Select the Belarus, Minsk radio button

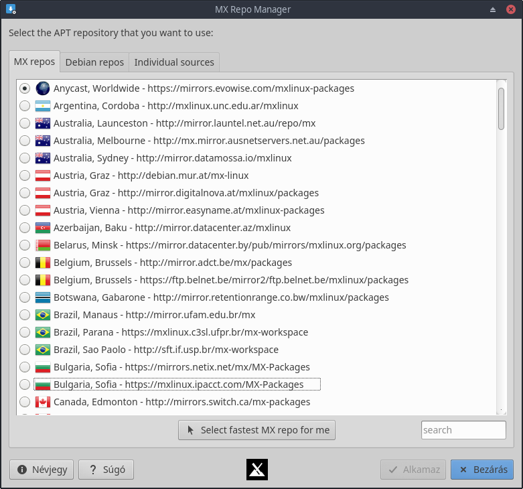[x=25, y=245]
